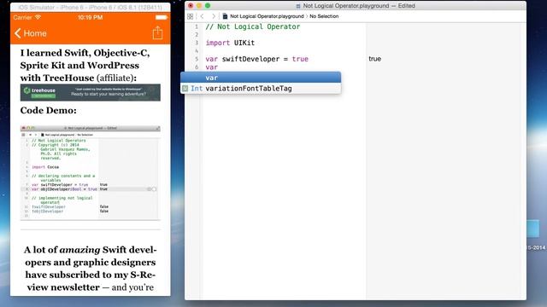Tap the Home back button in simulator
This screenshot has height=307, width=547.
click(31, 33)
